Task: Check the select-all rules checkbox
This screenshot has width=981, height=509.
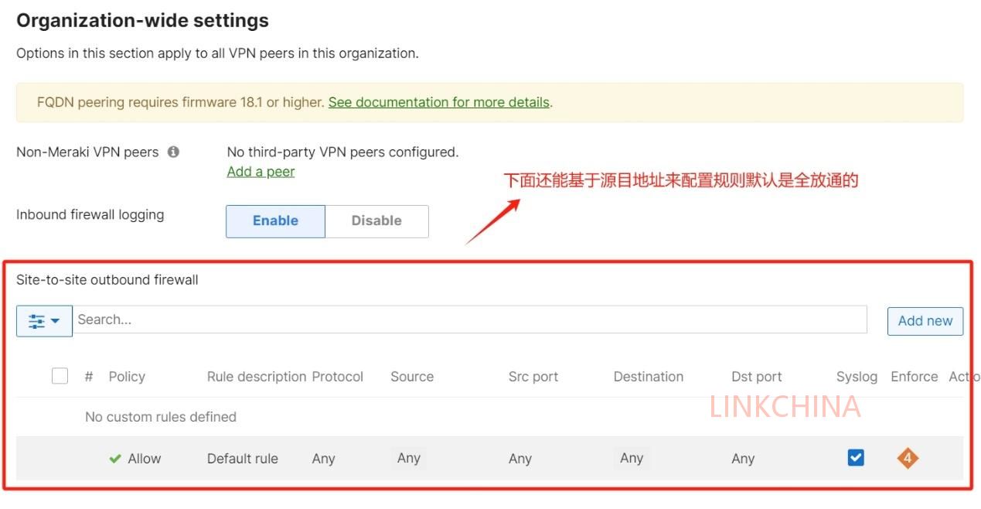Action: tap(60, 376)
